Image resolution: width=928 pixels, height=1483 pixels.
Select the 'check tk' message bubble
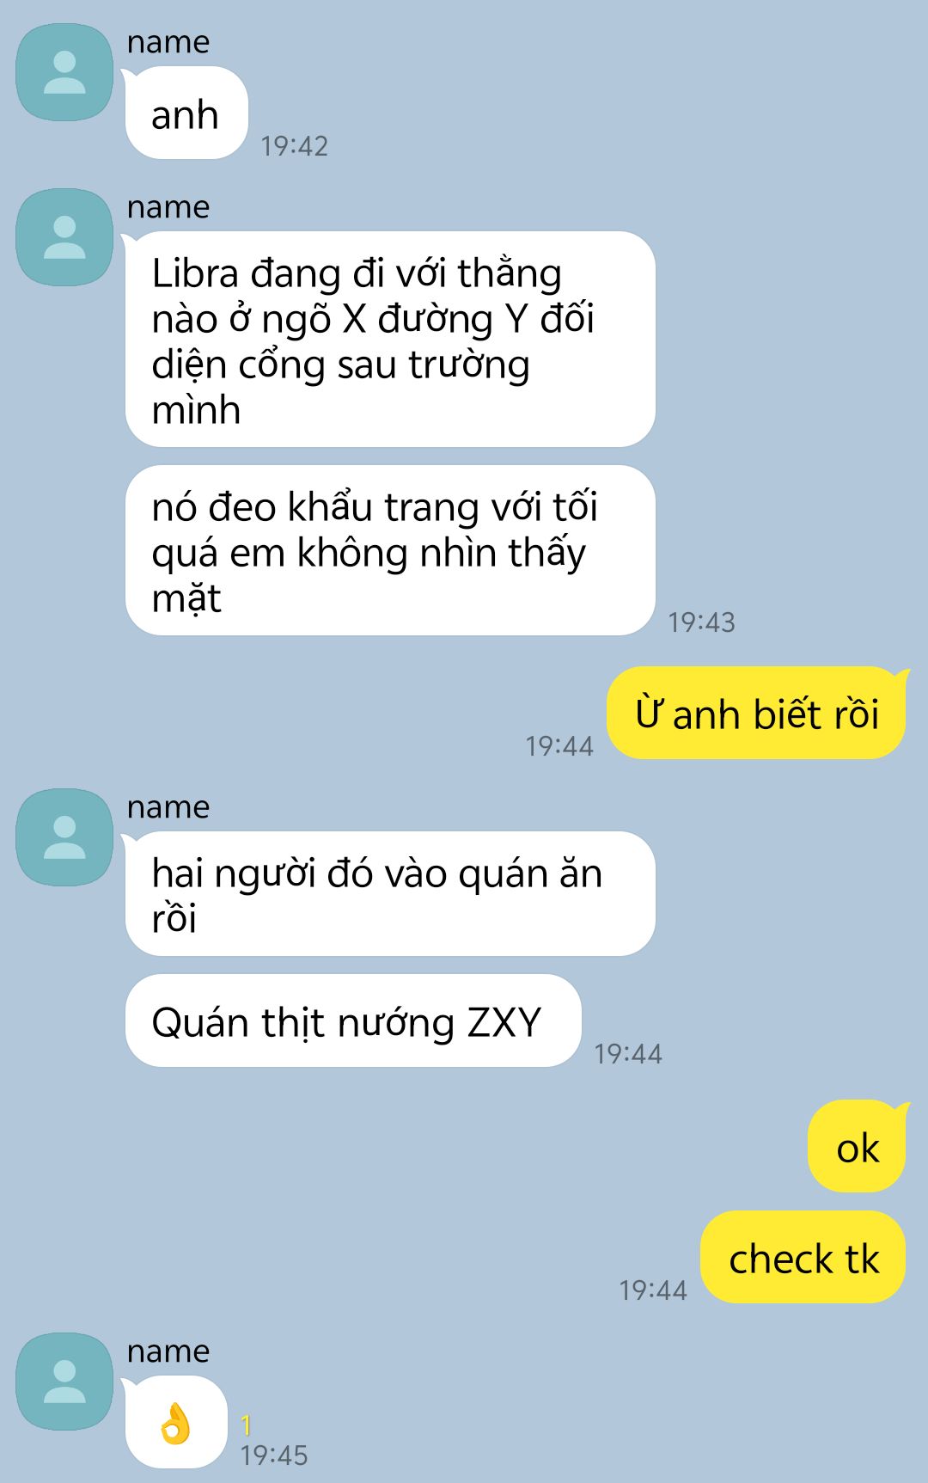coord(803,1258)
